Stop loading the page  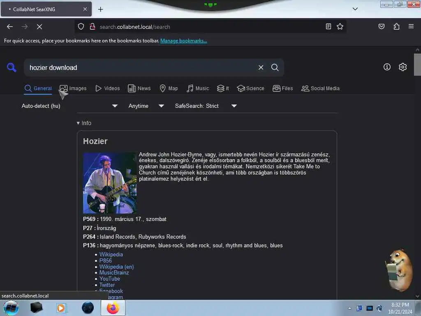pyautogui.click(x=39, y=27)
